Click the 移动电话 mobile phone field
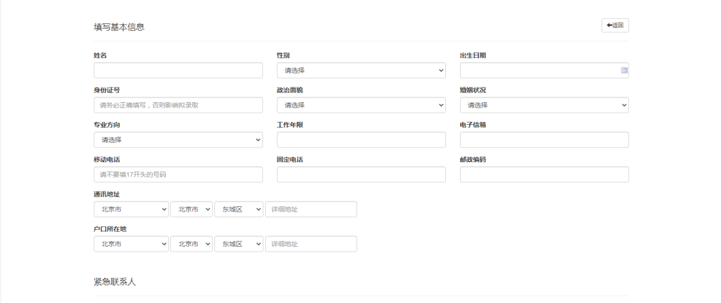 point(178,175)
